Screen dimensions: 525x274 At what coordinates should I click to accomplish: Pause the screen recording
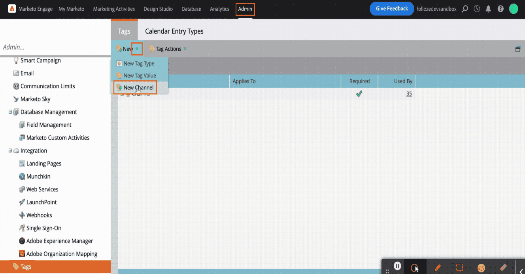tap(398, 266)
